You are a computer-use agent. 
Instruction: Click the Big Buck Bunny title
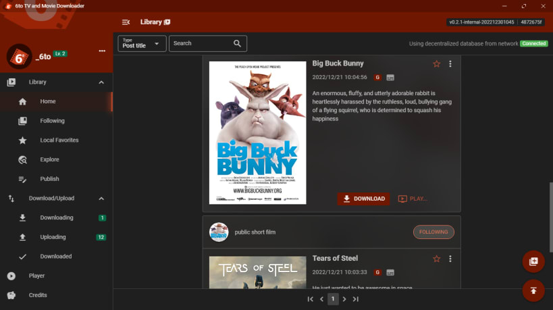tap(338, 63)
